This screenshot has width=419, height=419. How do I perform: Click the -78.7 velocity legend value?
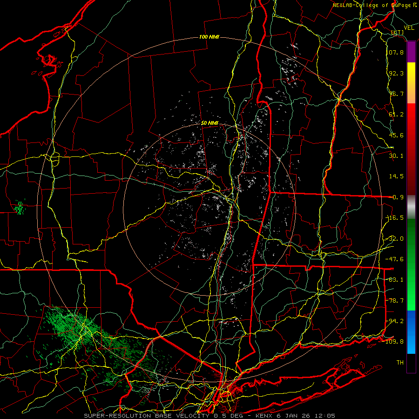395,301
